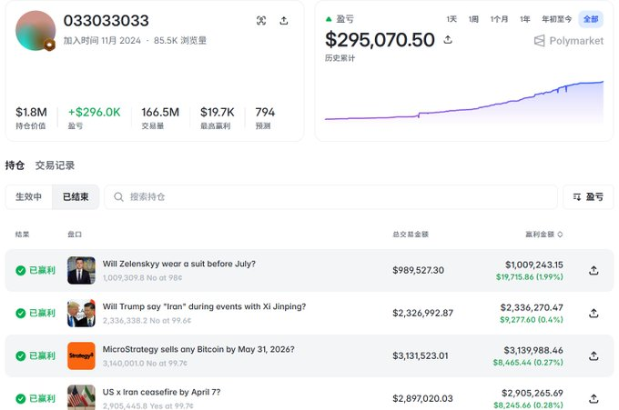
Task: Click win checkmark on MicroStrategy row
Action: coord(21,356)
